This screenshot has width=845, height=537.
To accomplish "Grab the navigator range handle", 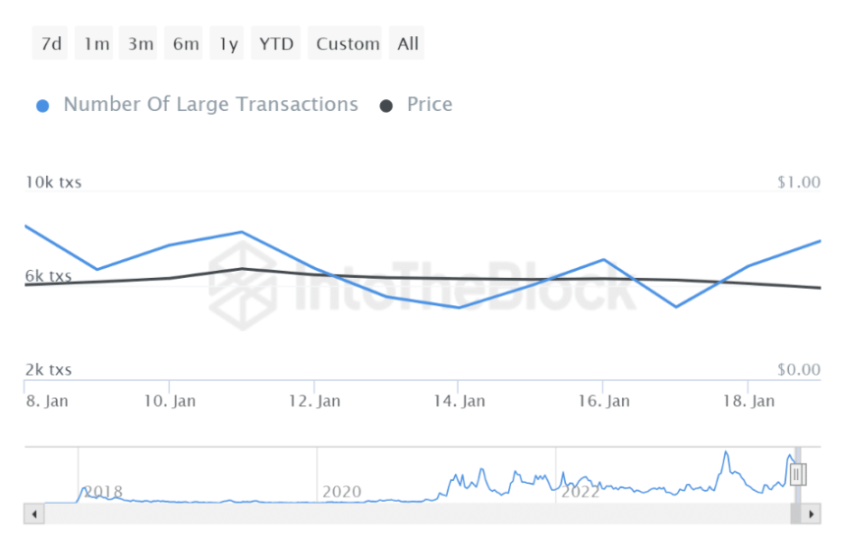I will (x=797, y=475).
